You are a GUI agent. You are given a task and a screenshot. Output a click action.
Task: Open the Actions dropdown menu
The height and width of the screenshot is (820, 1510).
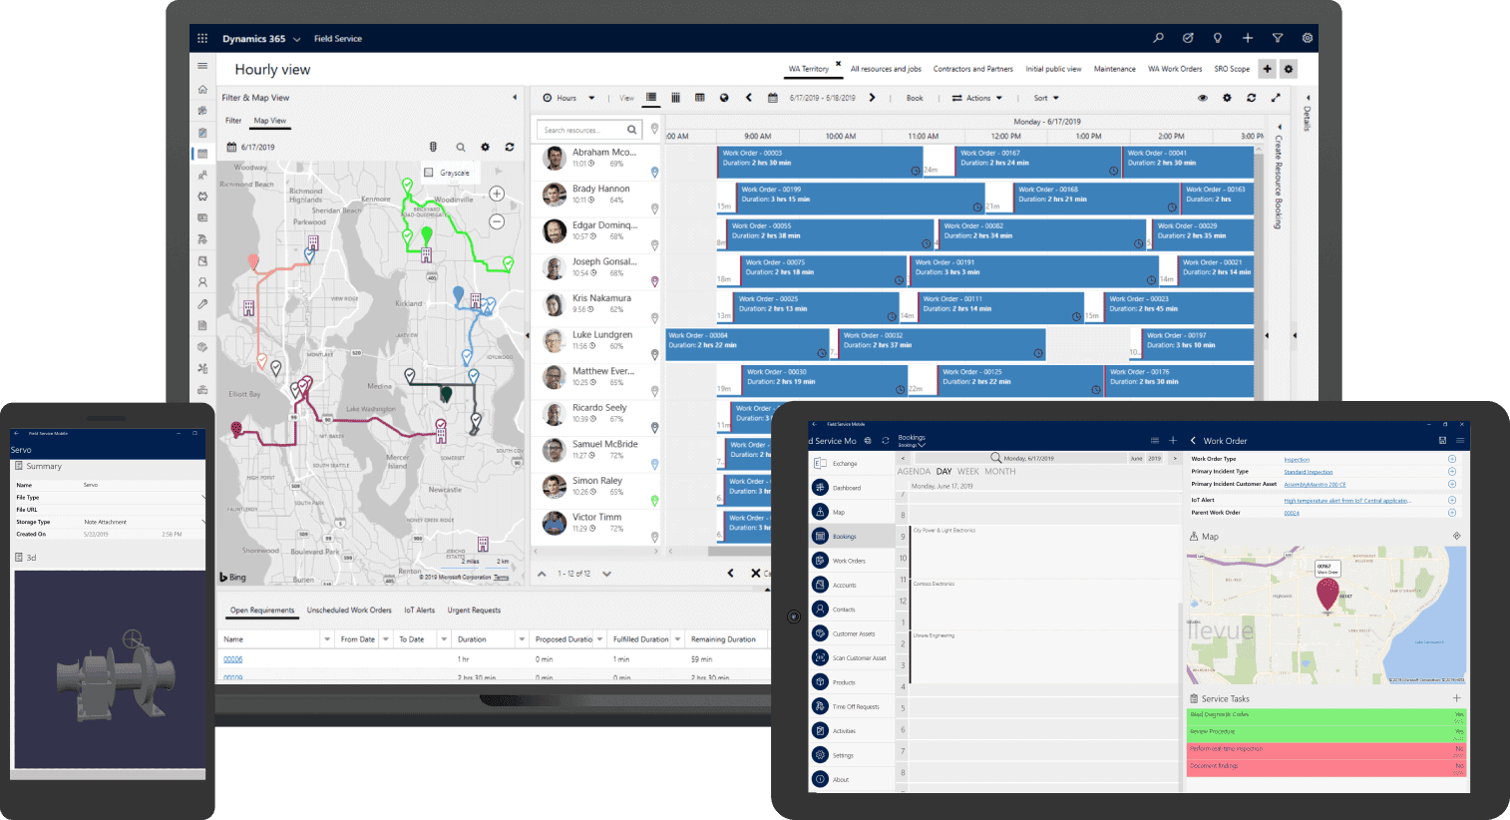tap(977, 98)
